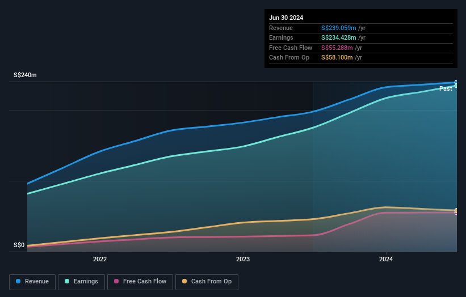The height and width of the screenshot is (297, 466).
Task: Click the pink Free Cash Flow legend dot
Action: 116,281
